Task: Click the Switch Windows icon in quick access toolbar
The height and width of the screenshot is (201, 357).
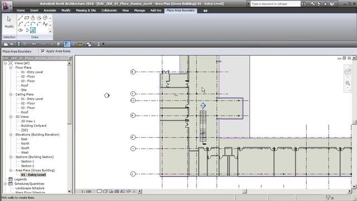Action: tap(89, 44)
